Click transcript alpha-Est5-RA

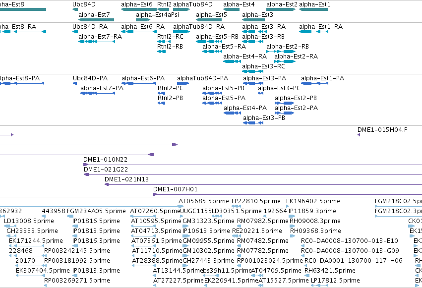tap(224, 47)
